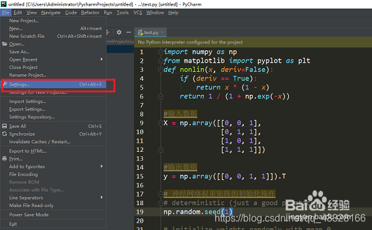Collapse comment fold at line 17
This screenshot has height=230, width=372.
point(161,194)
